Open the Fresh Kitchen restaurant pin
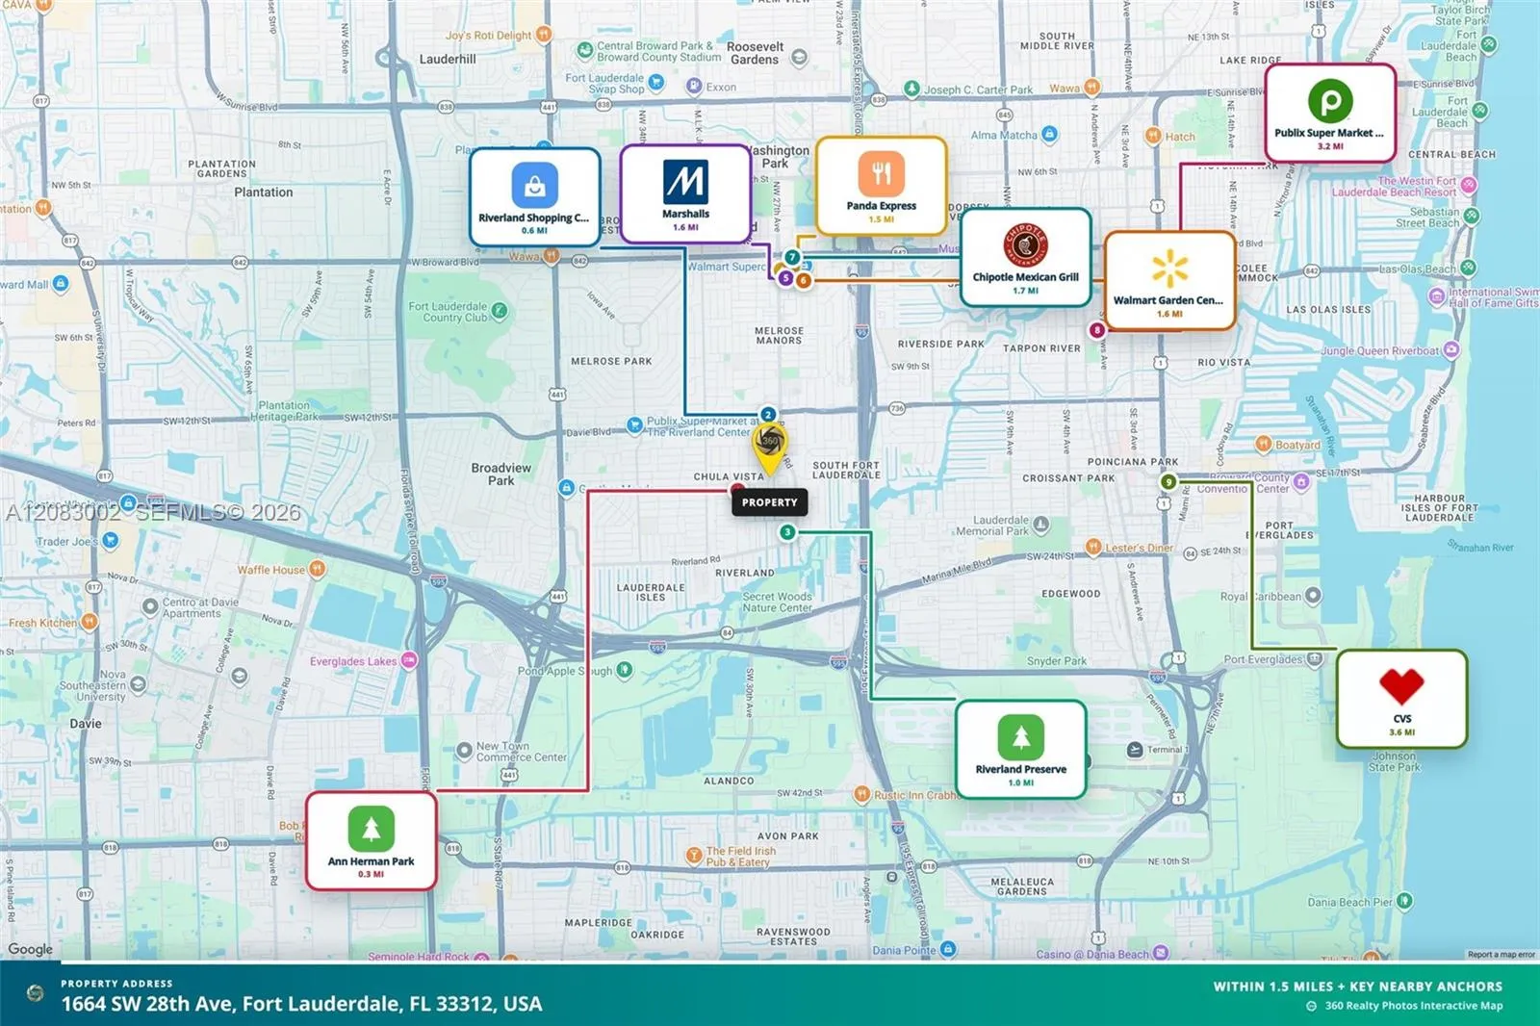The width and height of the screenshot is (1540, 1026). pyautogui.click(x=89, y=622)
